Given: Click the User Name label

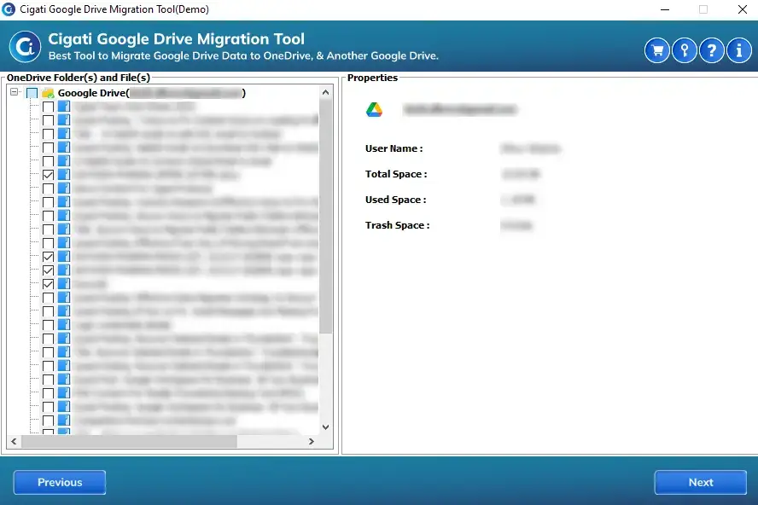Looking at the screenshot, I should [x=394, y=148].
